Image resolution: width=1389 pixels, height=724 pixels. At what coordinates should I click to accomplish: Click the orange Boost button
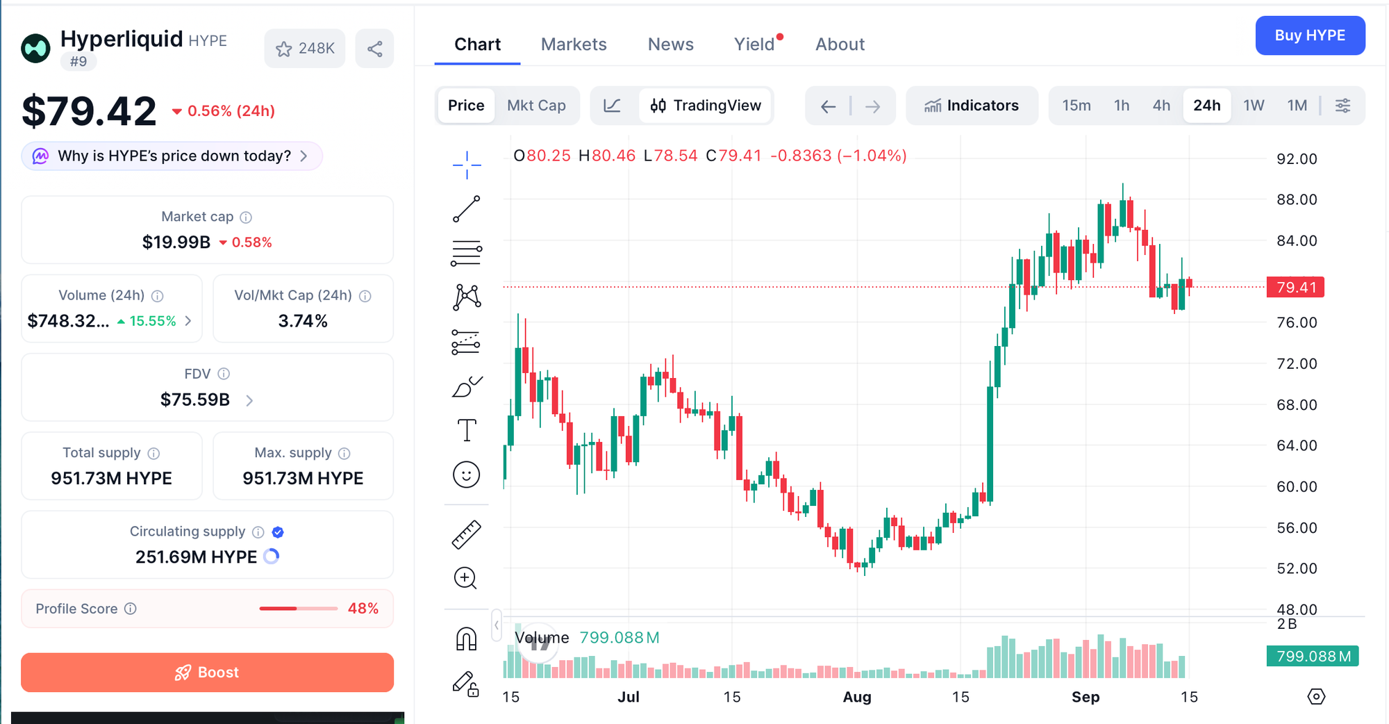[x=207, y=672]
